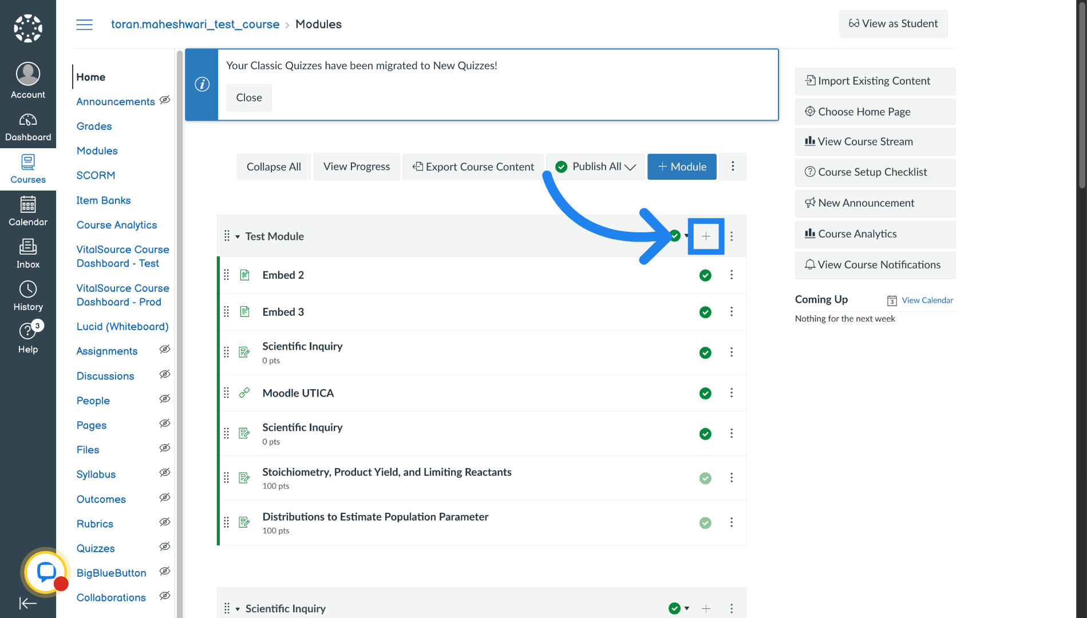Open options kebab for first Scientific Inquiry
This screenshot has height=618, width=1087.
coord(732,352)
